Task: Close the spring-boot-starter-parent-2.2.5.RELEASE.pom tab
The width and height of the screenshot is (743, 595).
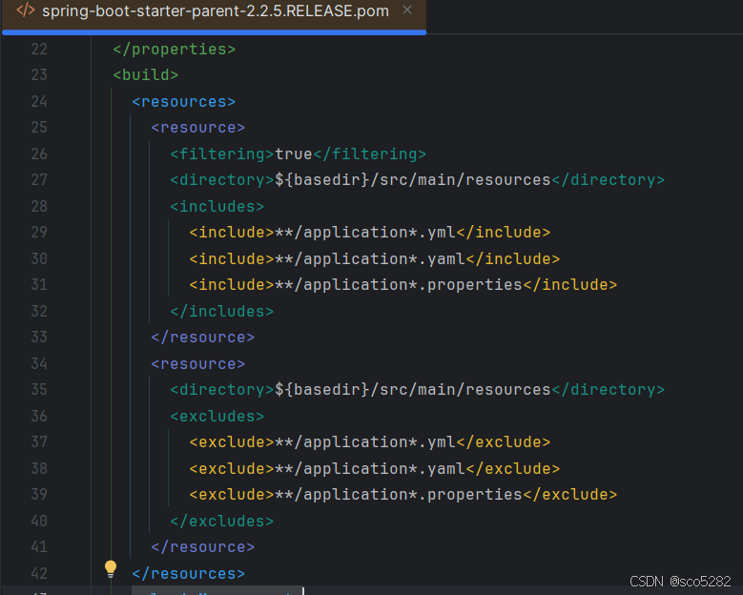Action: (407, 10)
